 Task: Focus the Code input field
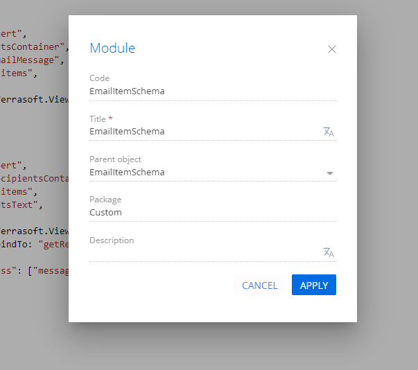tap(213, 91)
